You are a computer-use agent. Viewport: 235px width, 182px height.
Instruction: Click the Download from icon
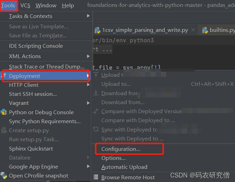[x=96, y=93]
